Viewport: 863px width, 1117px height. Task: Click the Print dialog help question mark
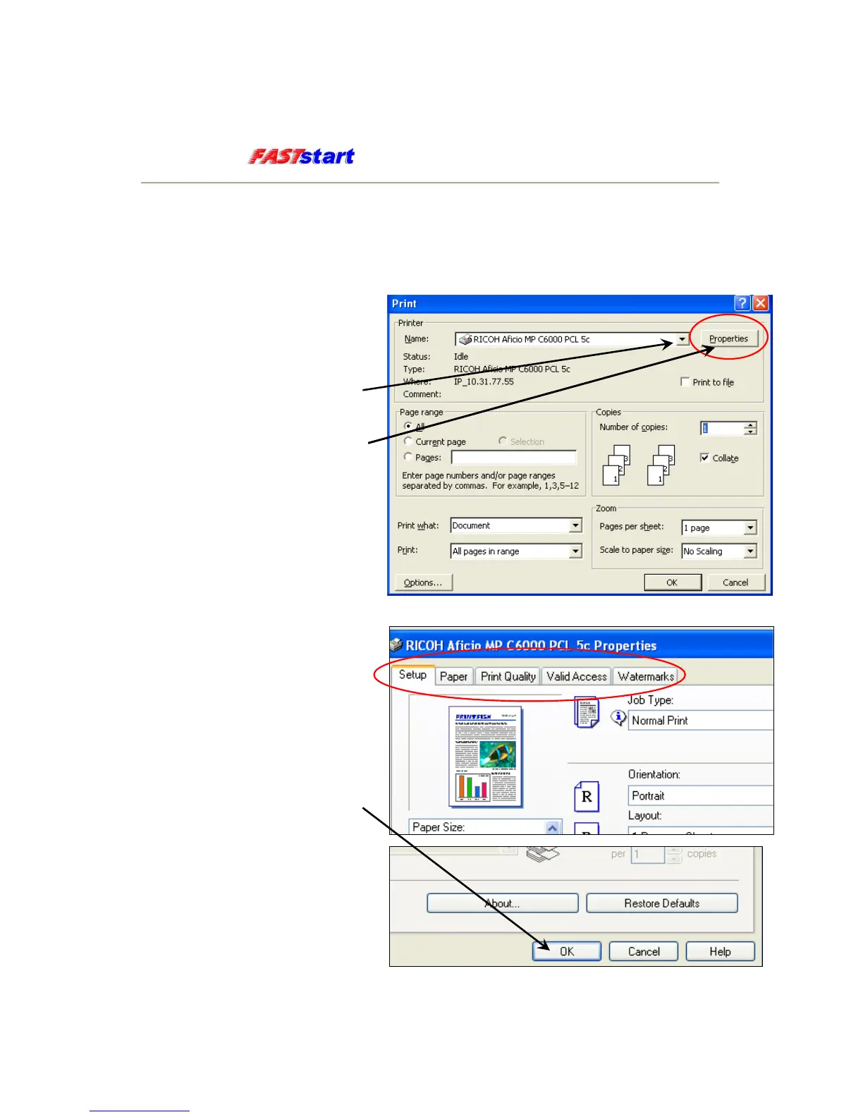pyautogui.click(x=742, y=303)
